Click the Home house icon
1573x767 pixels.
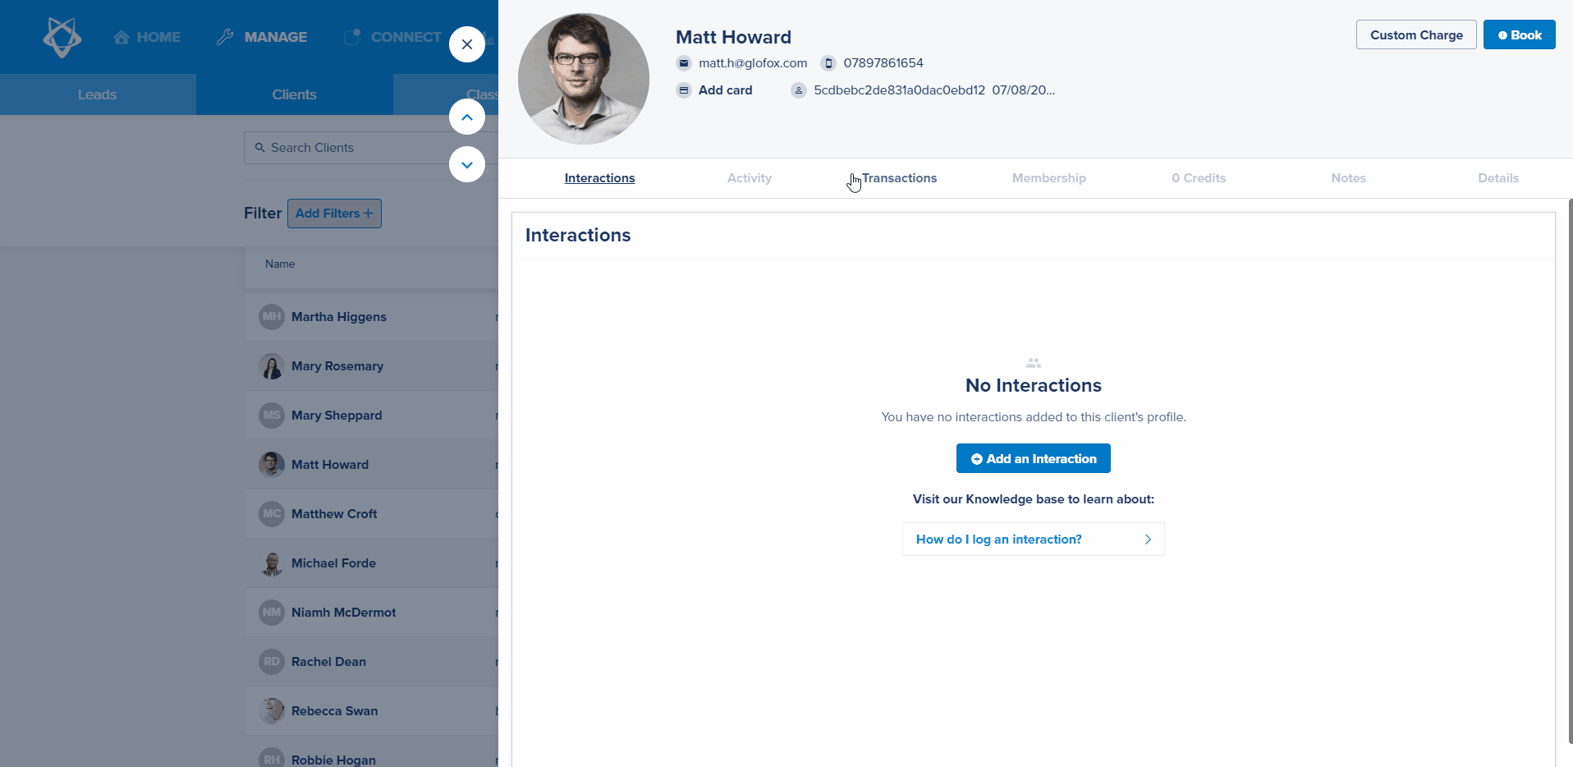[x=122, y=37]
